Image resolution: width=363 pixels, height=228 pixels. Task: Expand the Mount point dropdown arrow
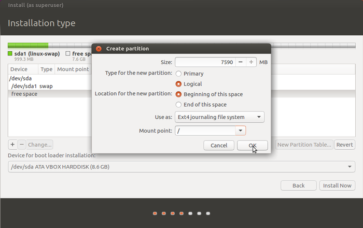(241, 131)
